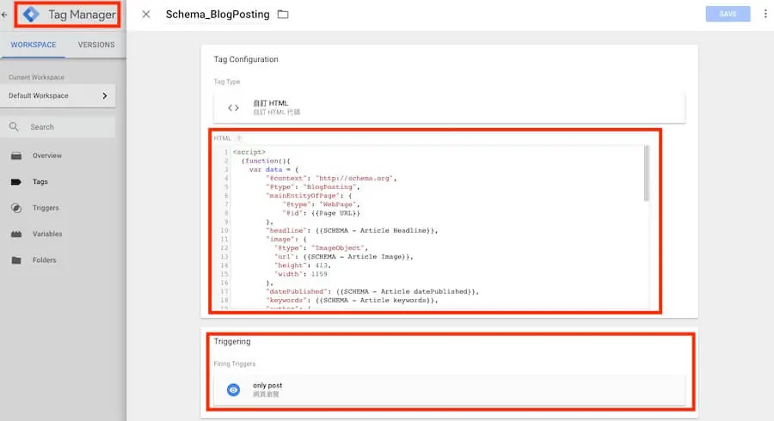Open the 'only post' firing trigger
This screenshot has height=421, width=774.
click(x=449, y=390)
